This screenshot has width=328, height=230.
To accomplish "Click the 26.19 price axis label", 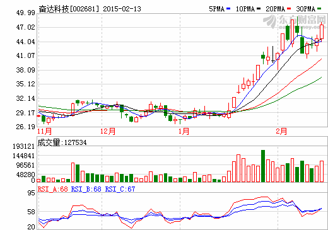I will click(26, 127).
